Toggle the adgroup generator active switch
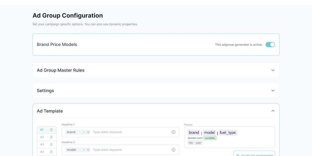312x156 pixels. click(270, 44)
